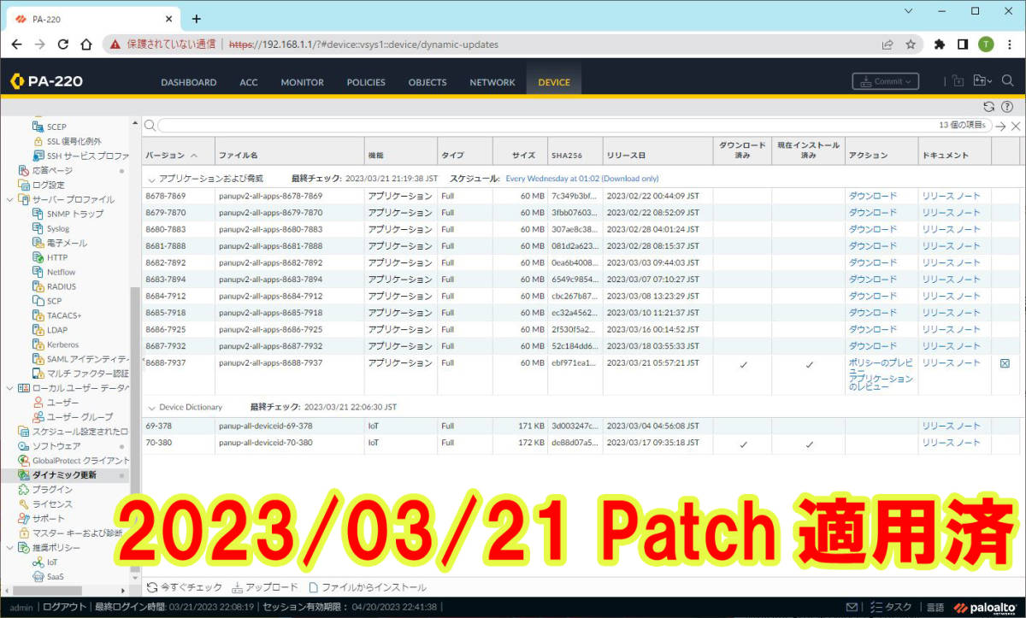The width and height of the screenshot is (1026, 618).
Task: Collapse サーバー プロファイル tree node
Action: (x=9, y=199)
